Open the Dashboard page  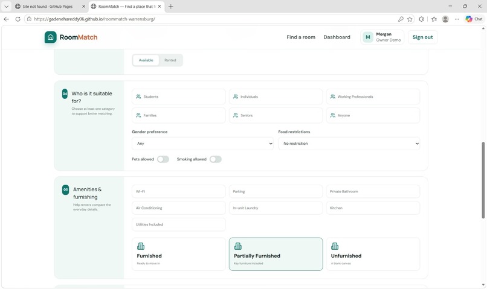point(337,37)
